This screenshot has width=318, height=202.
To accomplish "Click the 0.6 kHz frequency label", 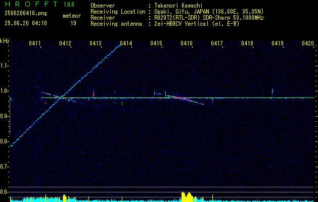I will coord(4,192).
